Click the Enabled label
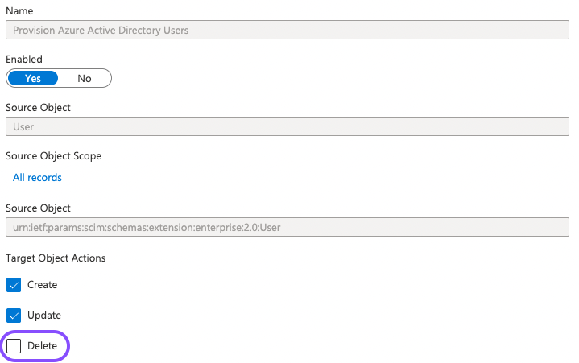 24,59
